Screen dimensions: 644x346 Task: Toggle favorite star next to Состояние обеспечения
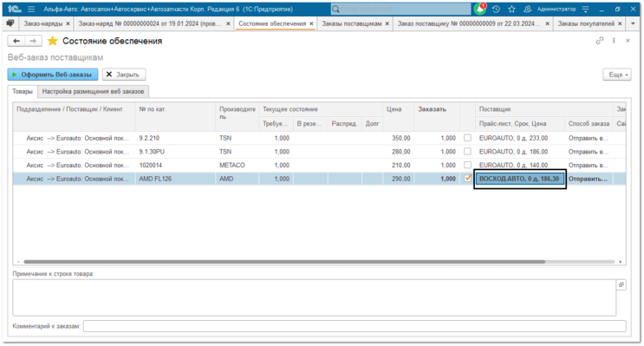pos(53,41)
